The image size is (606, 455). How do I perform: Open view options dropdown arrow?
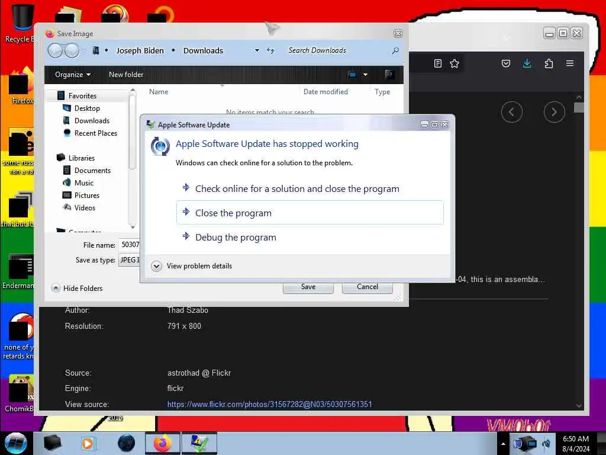365,74
